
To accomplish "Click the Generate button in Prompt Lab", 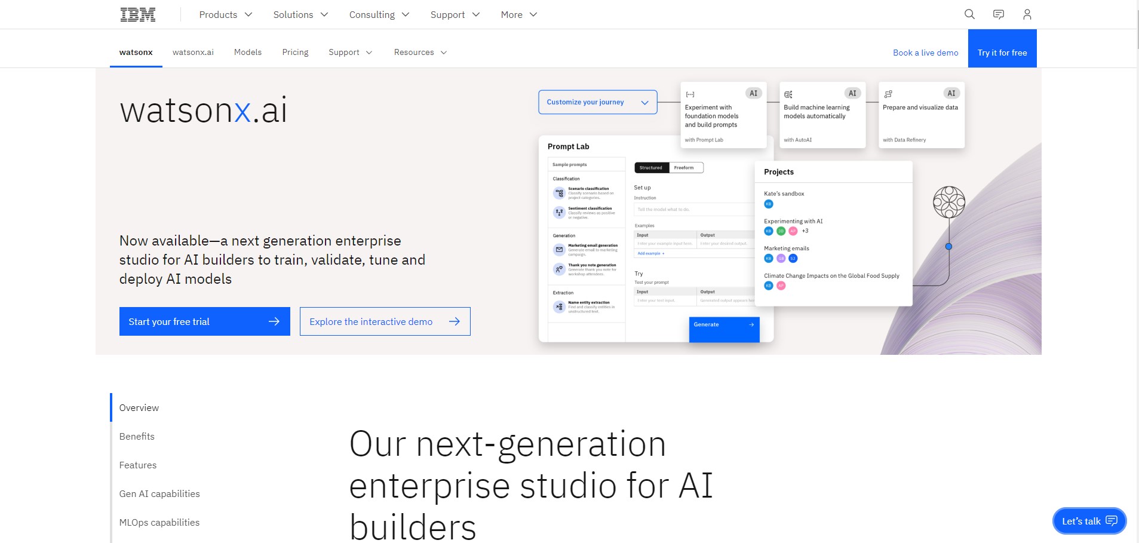I will tap(724, 329).
